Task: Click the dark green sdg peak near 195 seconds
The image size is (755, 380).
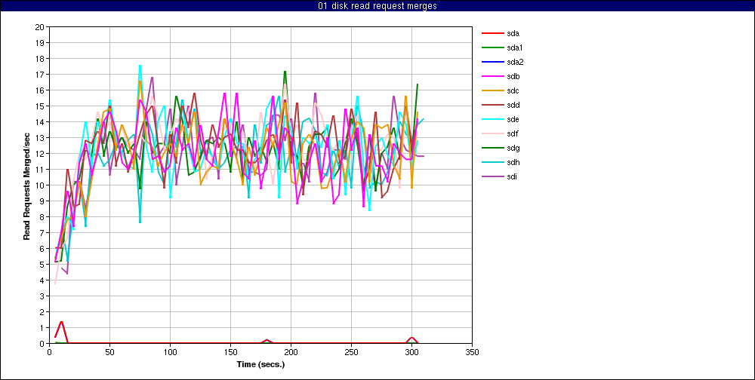Action: coord(285,72)
